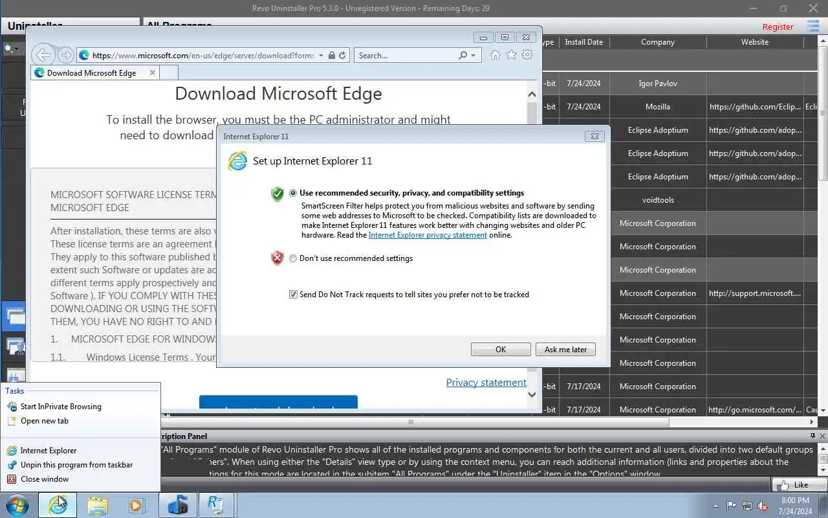This screenshot has height=518, width=828.
Task: Click the blue Accept and download button
Action: 278,402
